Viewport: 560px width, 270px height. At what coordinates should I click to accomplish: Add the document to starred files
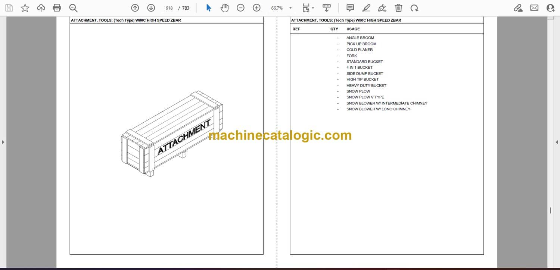(25, 8)
